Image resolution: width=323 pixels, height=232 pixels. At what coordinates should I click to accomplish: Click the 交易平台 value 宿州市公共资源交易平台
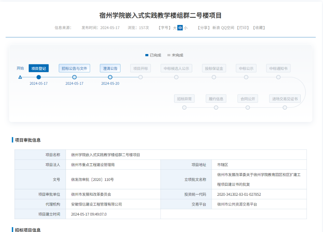[x=237, y=204]
